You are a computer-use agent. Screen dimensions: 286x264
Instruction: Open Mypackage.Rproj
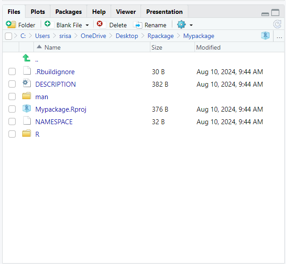point(61,109)
